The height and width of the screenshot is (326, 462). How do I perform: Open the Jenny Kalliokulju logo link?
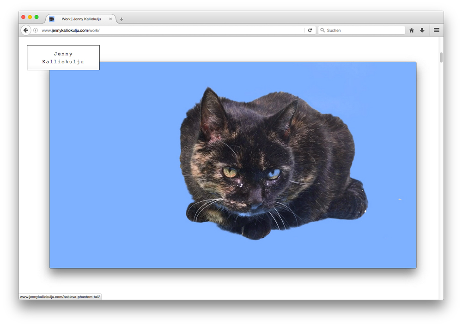(63, 57)
